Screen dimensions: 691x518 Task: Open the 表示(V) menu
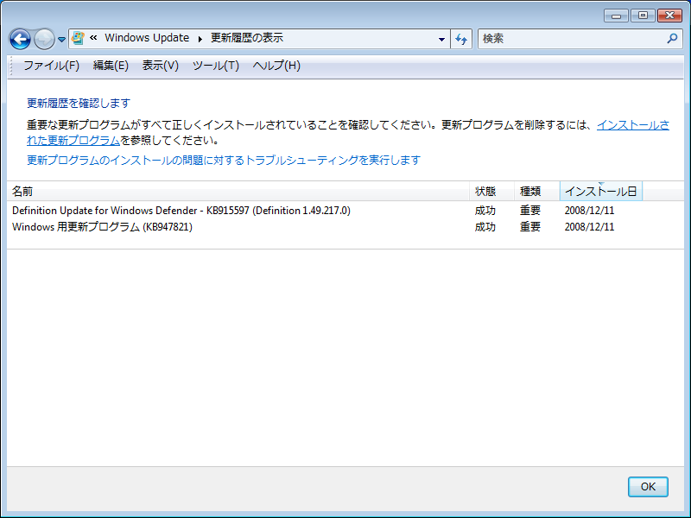(161, 66)
